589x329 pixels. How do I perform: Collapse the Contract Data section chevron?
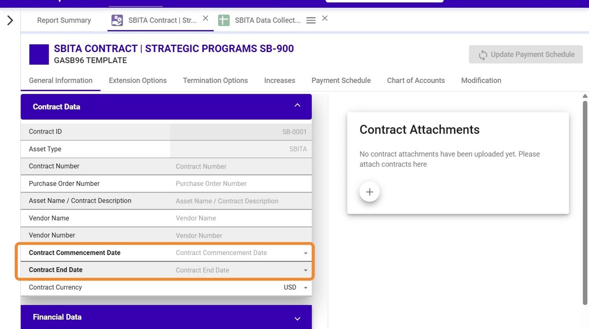[x=297, y=106]
